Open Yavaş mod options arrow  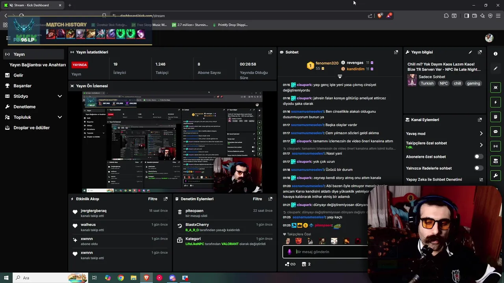point(481,134)
